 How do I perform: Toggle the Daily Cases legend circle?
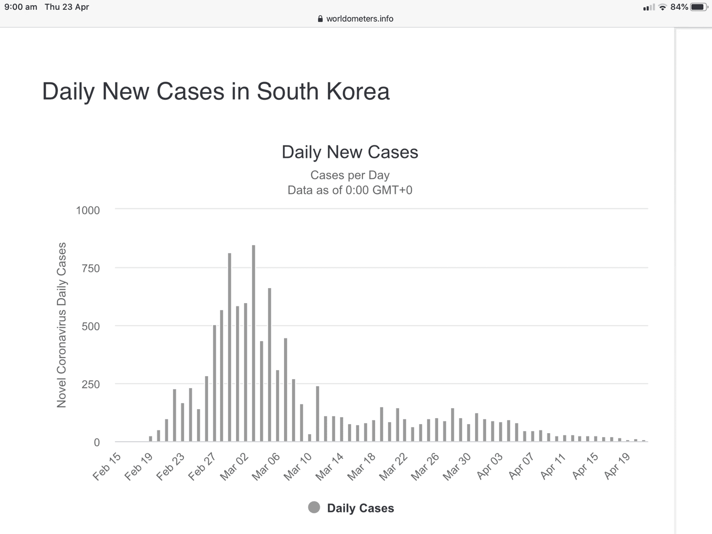pos(314,507)
